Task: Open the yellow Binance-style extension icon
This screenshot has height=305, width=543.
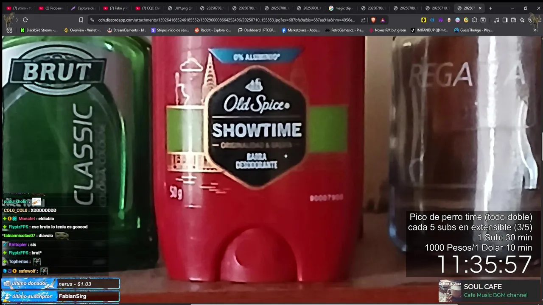Action: click(423, 20)
